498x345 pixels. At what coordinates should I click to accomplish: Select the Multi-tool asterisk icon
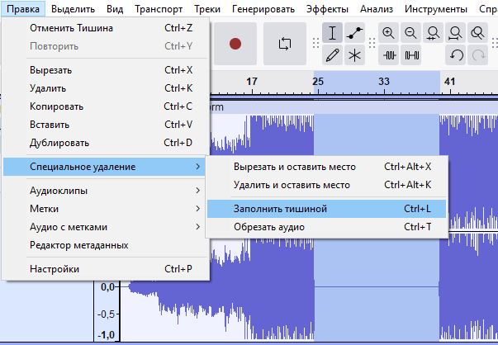pyautogui.click(x=354, y=55)
